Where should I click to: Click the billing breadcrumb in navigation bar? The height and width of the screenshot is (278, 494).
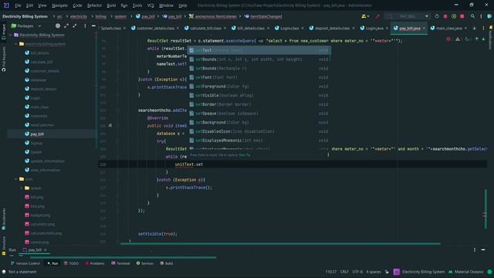[101, 16]
